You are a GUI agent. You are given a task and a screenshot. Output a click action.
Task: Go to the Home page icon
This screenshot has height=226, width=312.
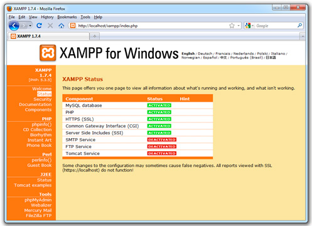click(x=62, y=26)
